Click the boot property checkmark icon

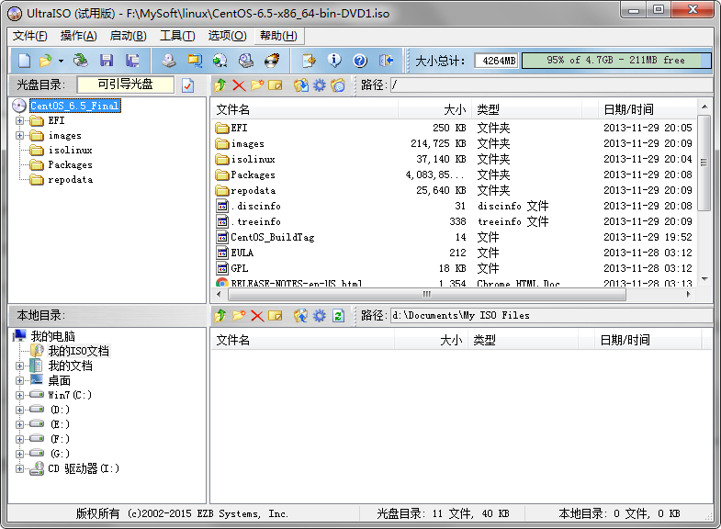click(x=187, y=85)
